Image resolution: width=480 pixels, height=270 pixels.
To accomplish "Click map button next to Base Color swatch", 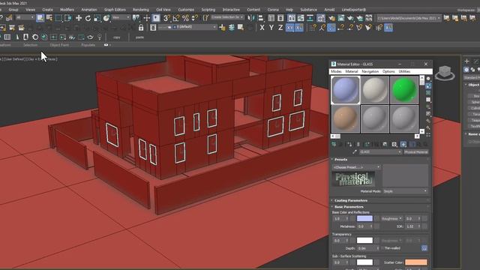I will (376, 218).
